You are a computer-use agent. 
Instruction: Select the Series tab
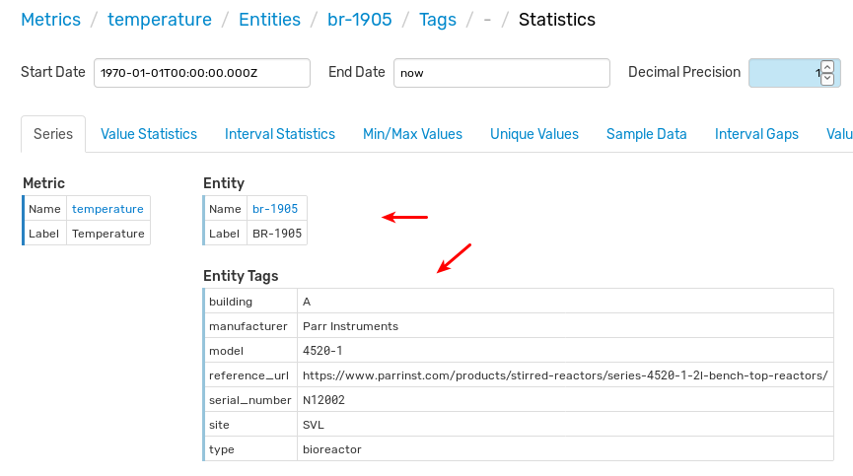pyautogui.click(x=53, y=134)
